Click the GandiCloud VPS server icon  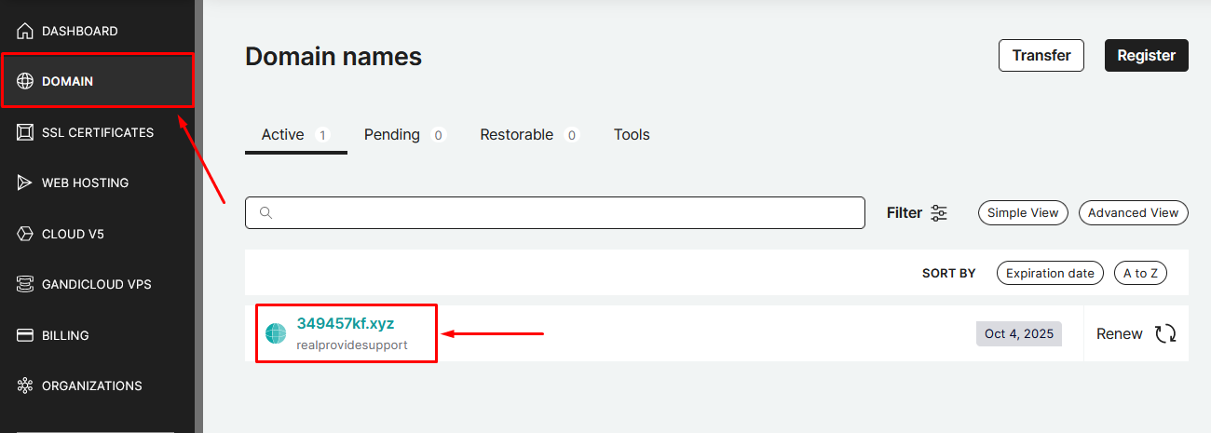click(x=25, y=284)
